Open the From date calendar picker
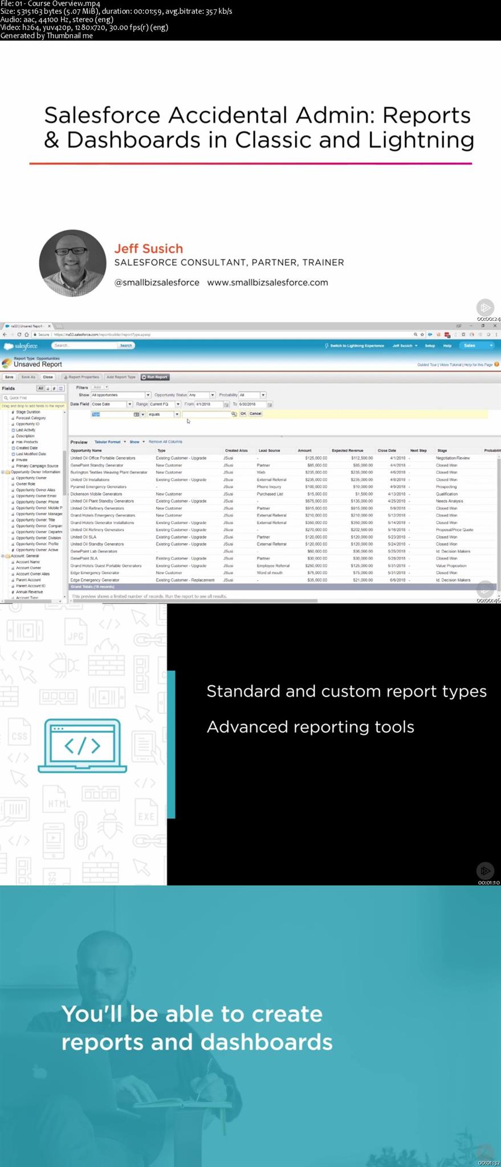Screen dimensions: 501x1167 click(226, 404)
